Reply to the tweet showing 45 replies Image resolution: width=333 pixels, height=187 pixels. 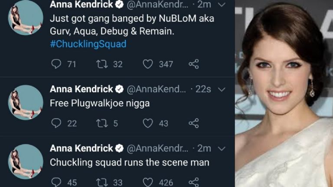pos(56,182)
